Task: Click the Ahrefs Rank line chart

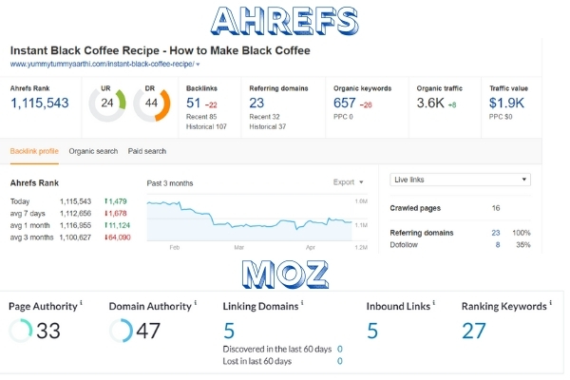Action: 249,220
